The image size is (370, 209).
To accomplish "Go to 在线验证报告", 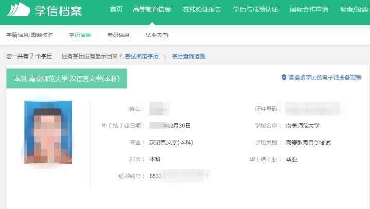I will (202, 9).
